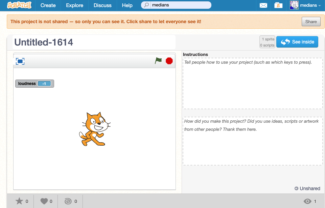
Task: Toggle fullscreen stage mode
Action: tap(20, 61)
